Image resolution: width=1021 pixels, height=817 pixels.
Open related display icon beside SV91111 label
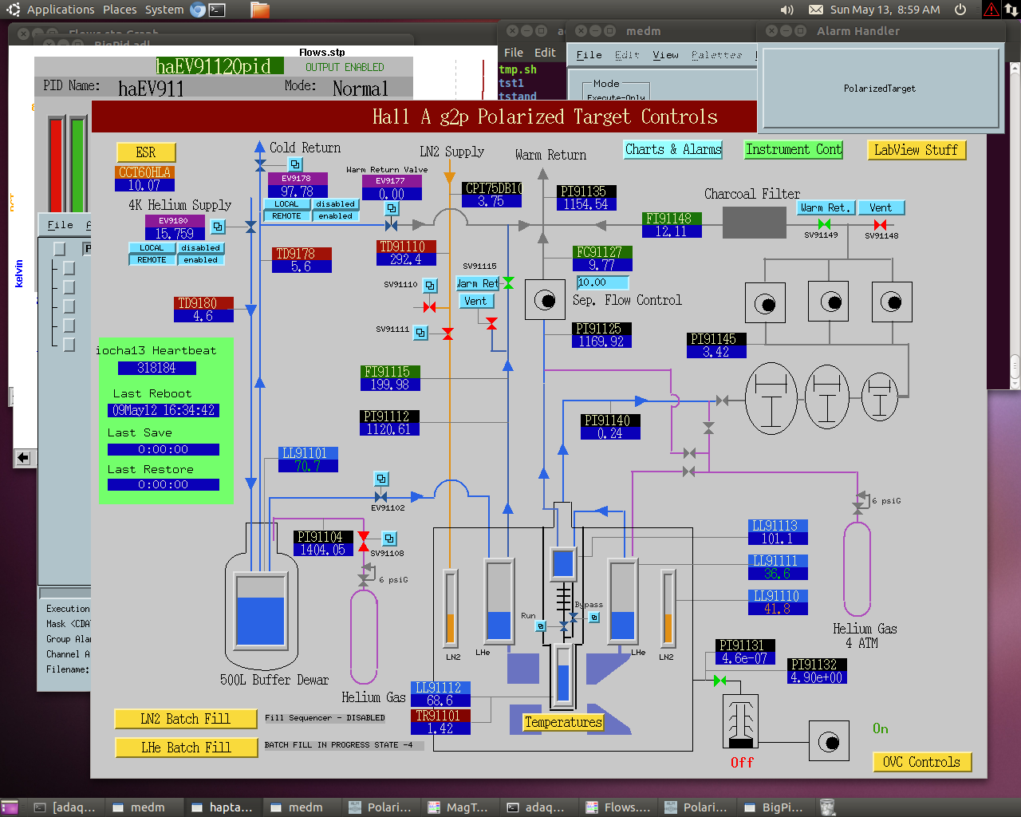point(420,332)
